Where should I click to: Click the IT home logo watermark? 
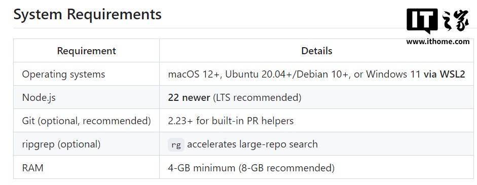click(437, 21)
